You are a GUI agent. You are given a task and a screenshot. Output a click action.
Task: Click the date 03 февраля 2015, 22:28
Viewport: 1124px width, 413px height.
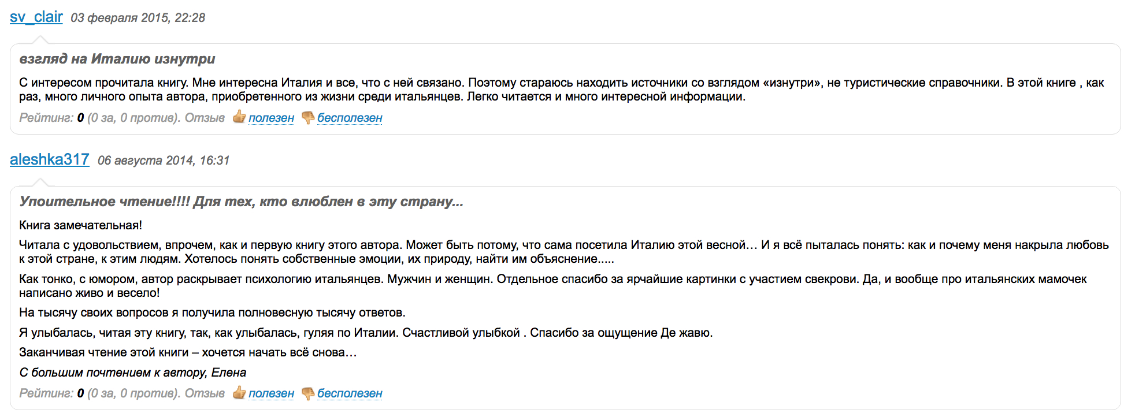point(138,18)
